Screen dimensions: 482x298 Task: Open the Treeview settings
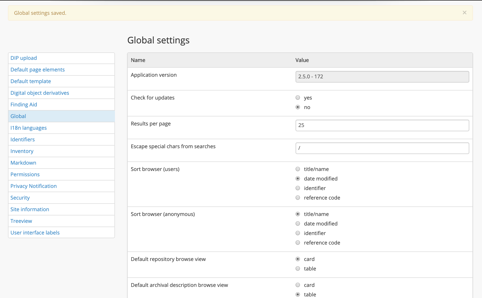(21, 221)
